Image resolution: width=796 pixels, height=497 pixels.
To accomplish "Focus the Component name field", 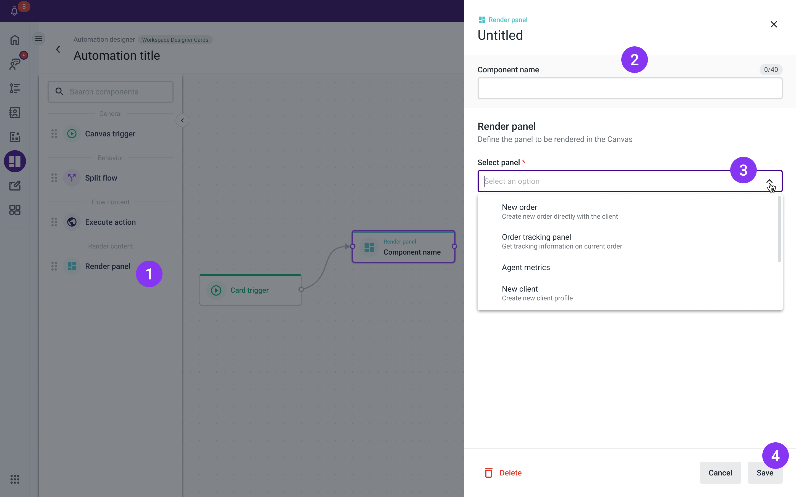I will click(630, 88).
